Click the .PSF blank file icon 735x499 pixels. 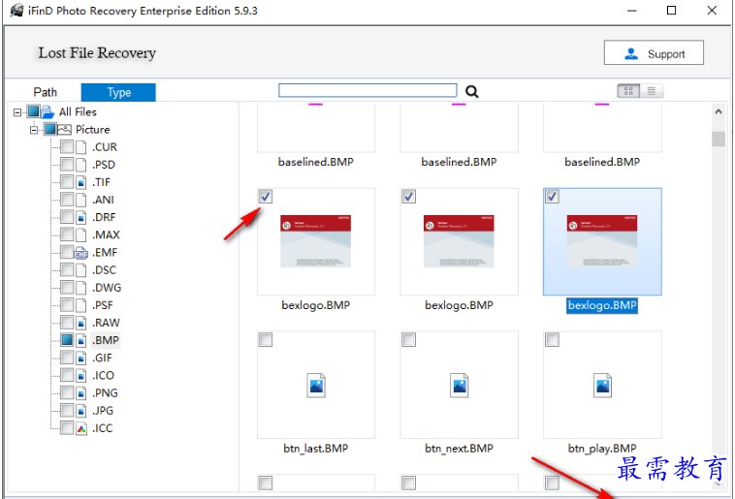click(x=81, y=305)
